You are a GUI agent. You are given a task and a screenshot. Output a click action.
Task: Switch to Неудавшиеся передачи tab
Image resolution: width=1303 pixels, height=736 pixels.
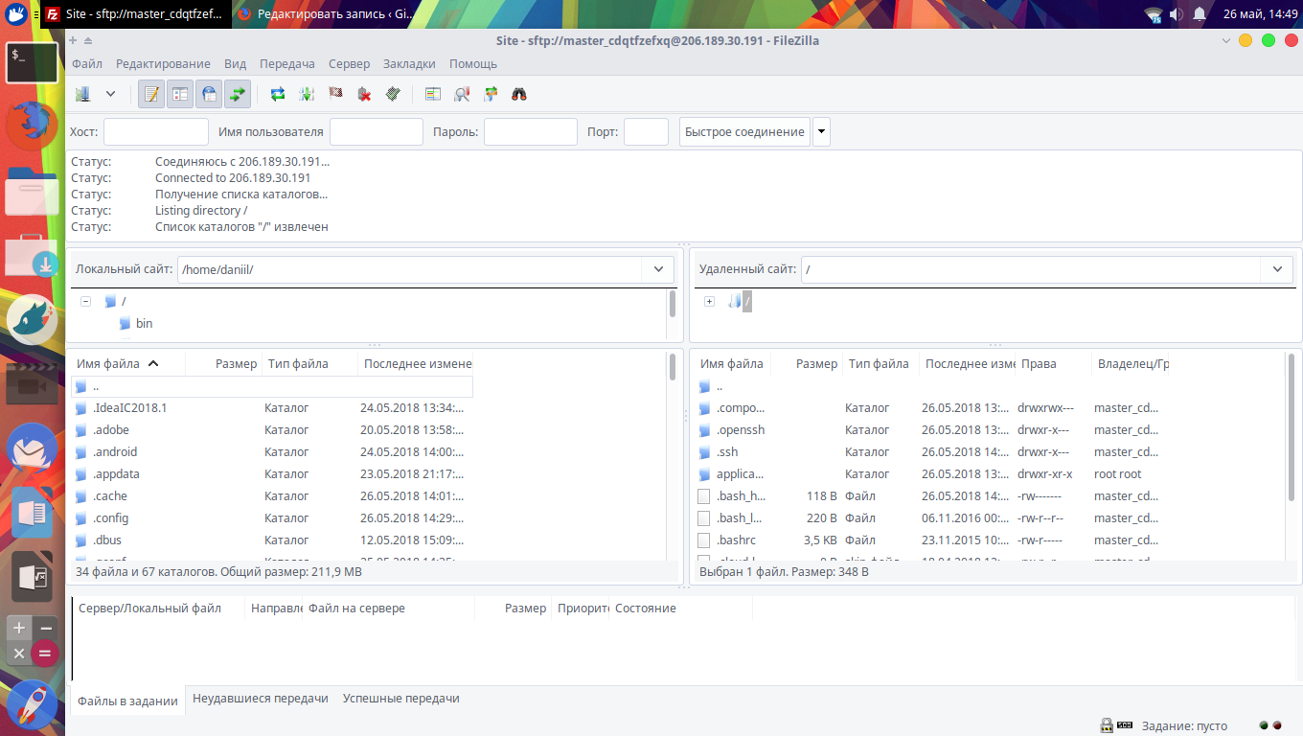(261, 699)
